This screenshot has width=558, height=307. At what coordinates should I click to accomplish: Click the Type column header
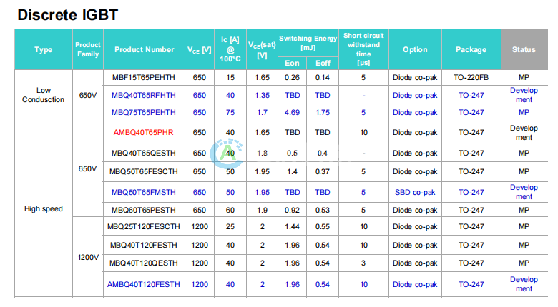click(x=44, y=50)
